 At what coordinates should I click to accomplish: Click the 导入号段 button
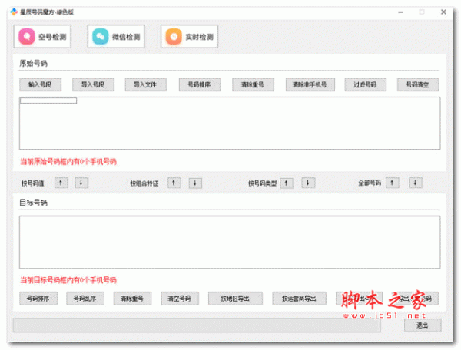pos(93,84)
